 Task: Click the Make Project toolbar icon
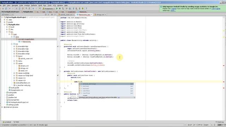tap(40, 8)
